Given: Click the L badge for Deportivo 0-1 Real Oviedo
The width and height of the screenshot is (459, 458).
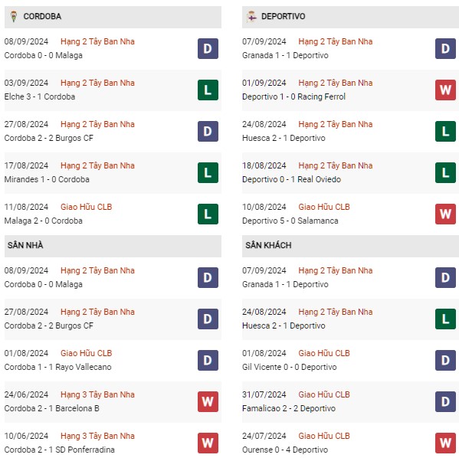Looking at the screenshot, I should point(445,172).
